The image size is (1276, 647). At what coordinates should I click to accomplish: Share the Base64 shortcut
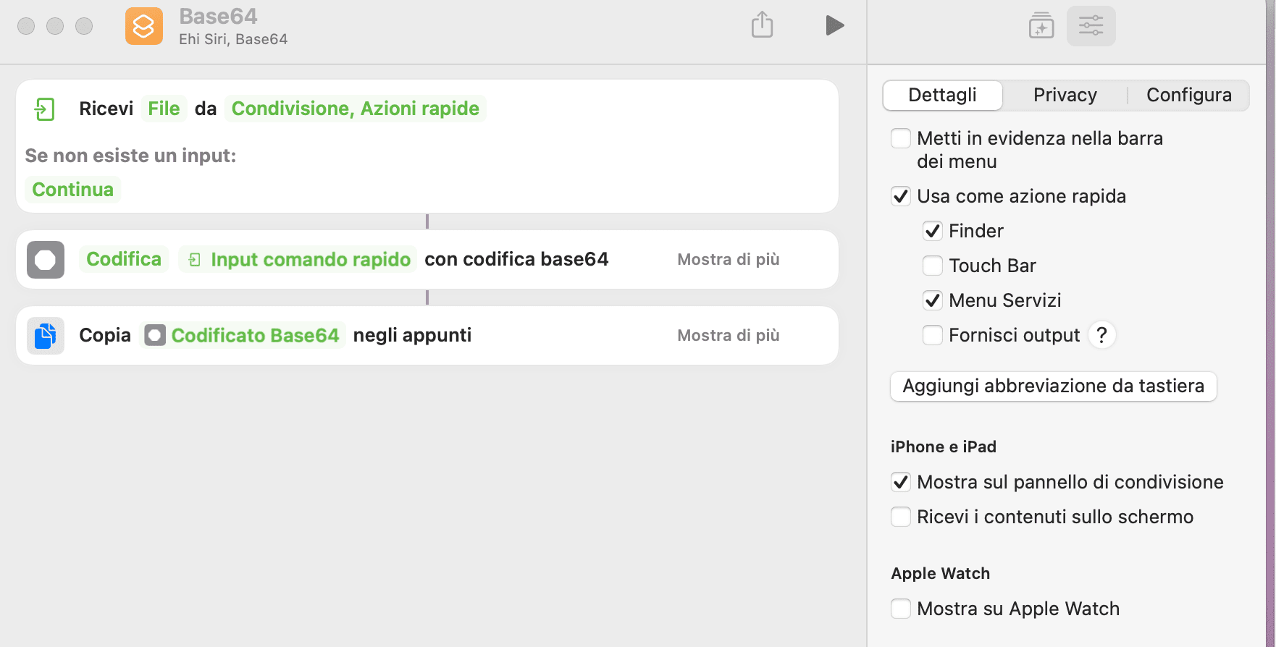point(762,25)
